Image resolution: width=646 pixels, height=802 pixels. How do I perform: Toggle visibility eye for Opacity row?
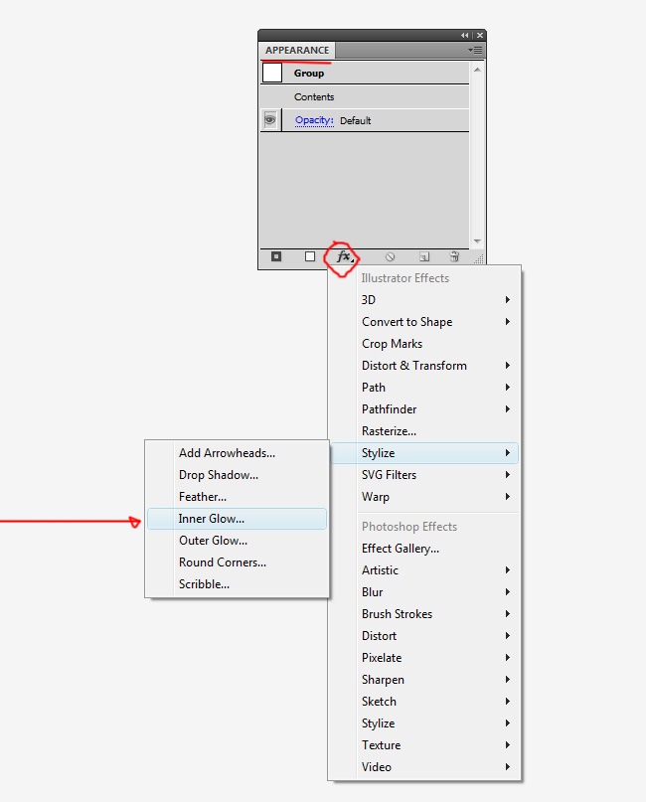click(x=270, y=120)
